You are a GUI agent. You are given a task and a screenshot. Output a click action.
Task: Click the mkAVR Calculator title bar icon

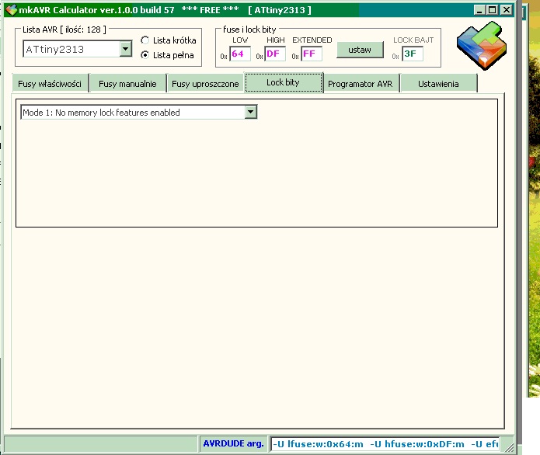tap(11, 9)
